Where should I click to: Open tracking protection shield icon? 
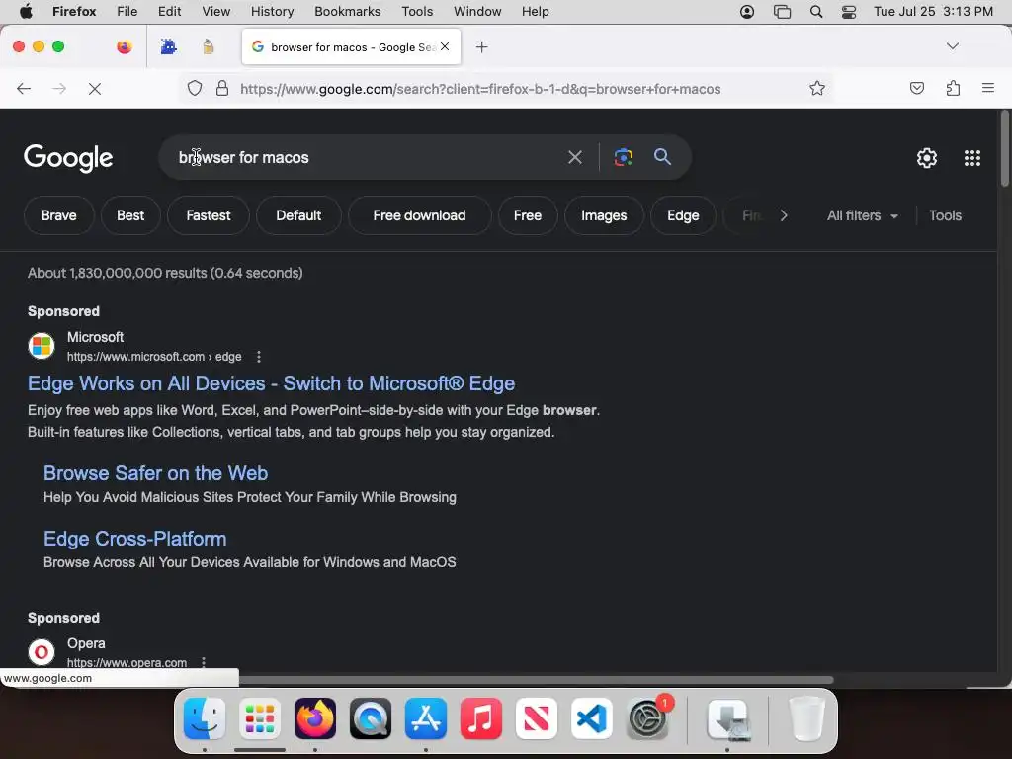click(195, 88)
